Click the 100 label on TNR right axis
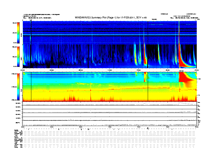212x163 pixels. coord(199,79)
